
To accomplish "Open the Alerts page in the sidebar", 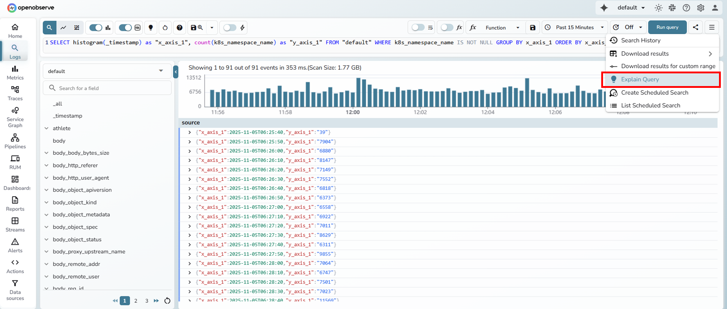I will point(15,245).
